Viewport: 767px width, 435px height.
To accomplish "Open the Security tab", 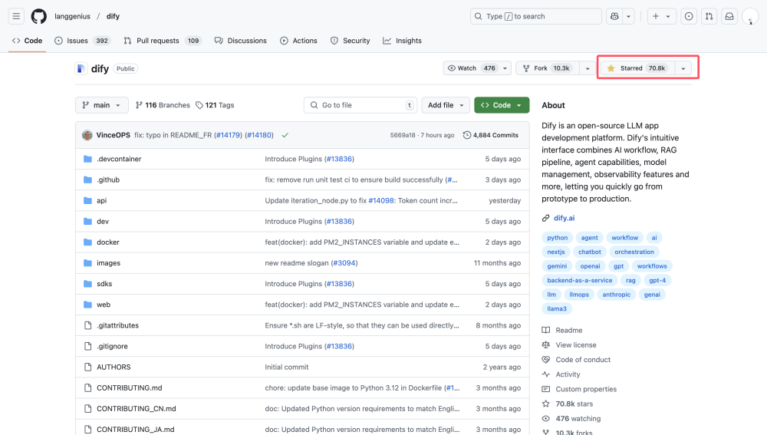I will point(351,41).
